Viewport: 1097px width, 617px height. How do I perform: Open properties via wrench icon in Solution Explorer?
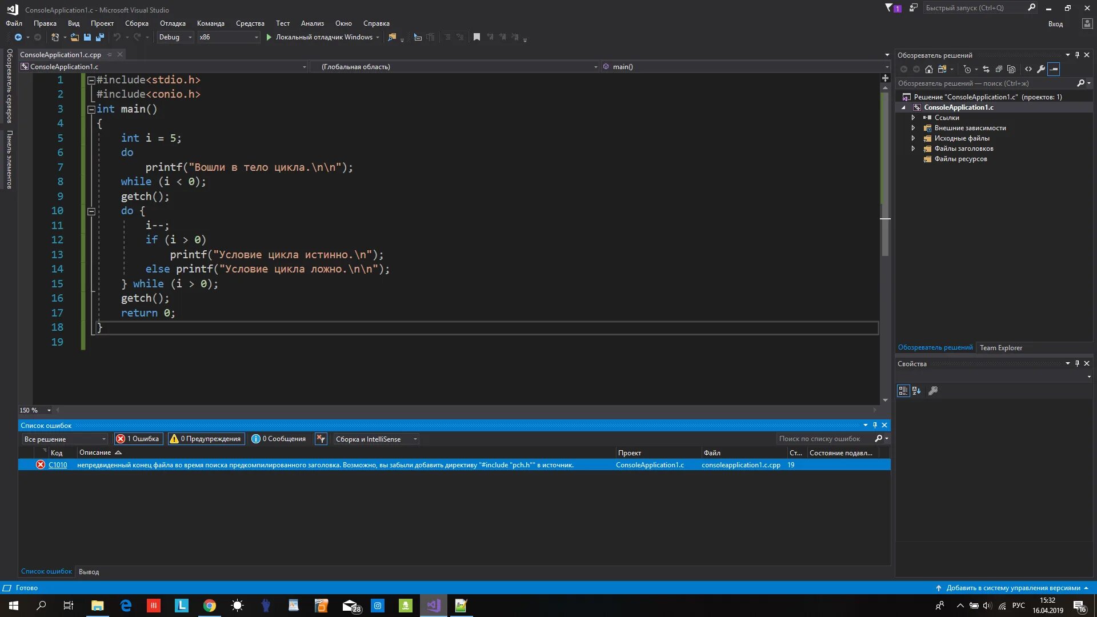pyautogui.click(x=1041, y=69)
